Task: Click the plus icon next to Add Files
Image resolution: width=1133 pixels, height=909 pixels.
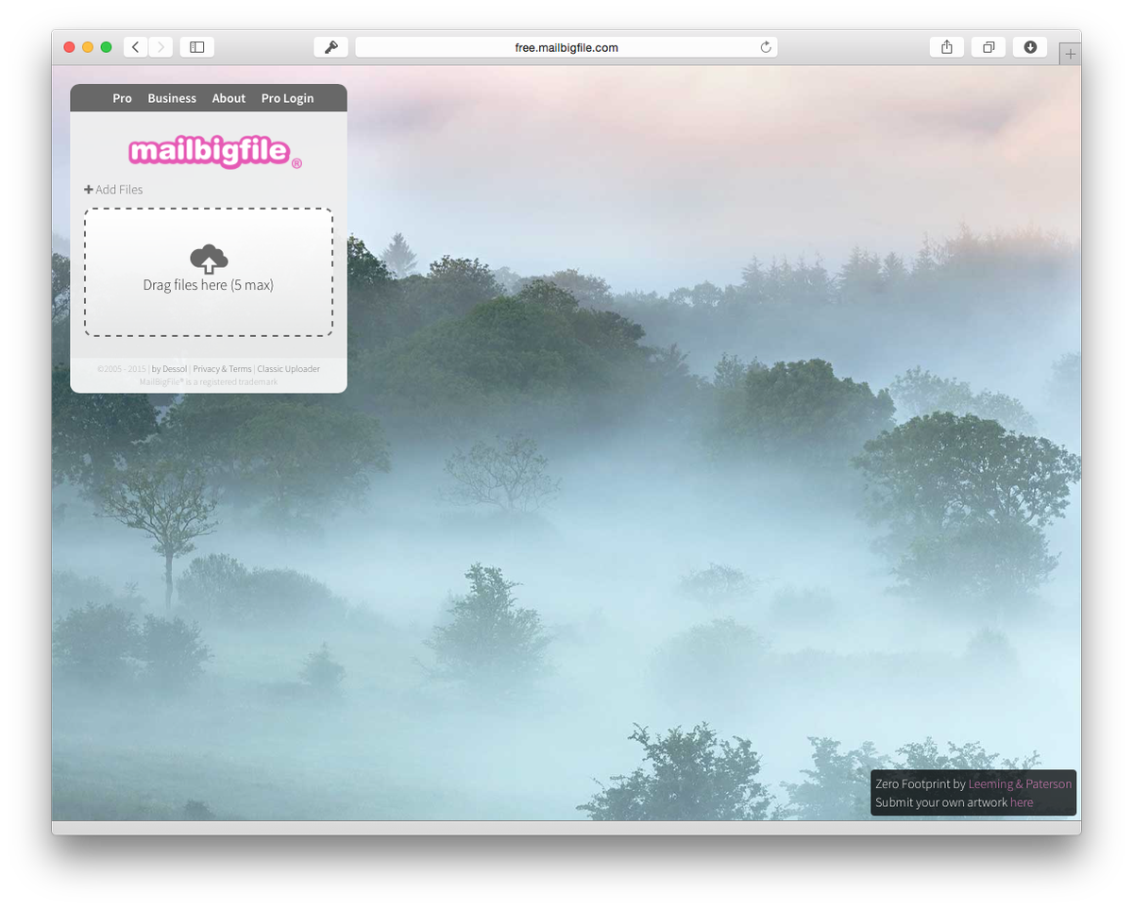Action: pyautogui.click(x=88, y=189)
